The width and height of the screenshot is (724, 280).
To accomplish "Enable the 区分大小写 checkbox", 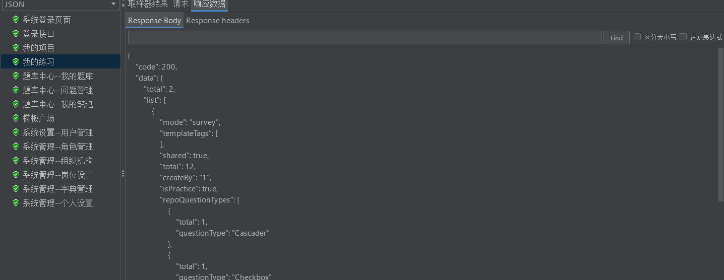I will click(x=637, y=37).
